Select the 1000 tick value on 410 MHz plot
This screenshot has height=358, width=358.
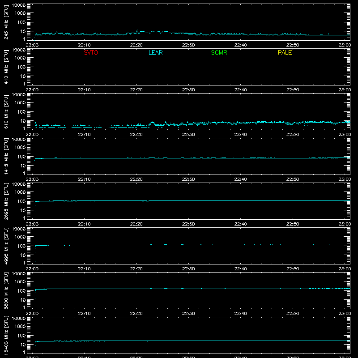click(20, 58)
